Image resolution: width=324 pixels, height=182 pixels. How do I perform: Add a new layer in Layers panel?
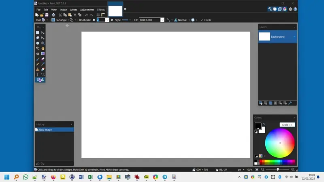coord(260,103)
